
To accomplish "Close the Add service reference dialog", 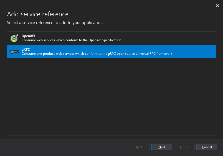I will 217,6.
